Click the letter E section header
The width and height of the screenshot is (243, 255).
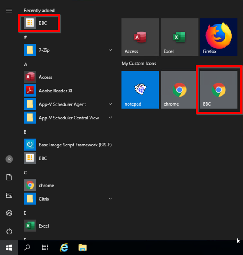(25, 213)
